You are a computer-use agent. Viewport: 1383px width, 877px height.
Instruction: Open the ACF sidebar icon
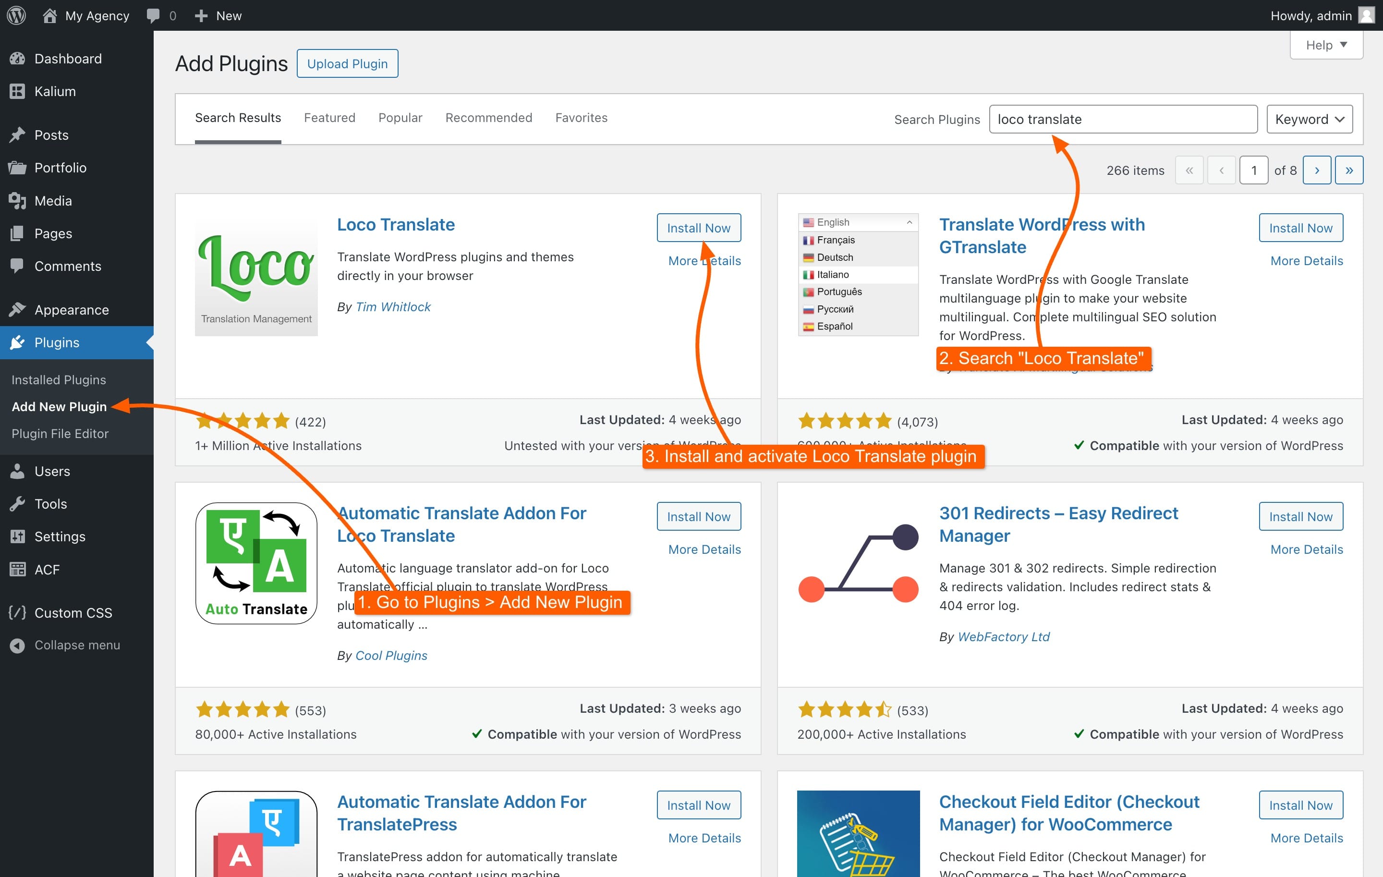click(17, 569)
